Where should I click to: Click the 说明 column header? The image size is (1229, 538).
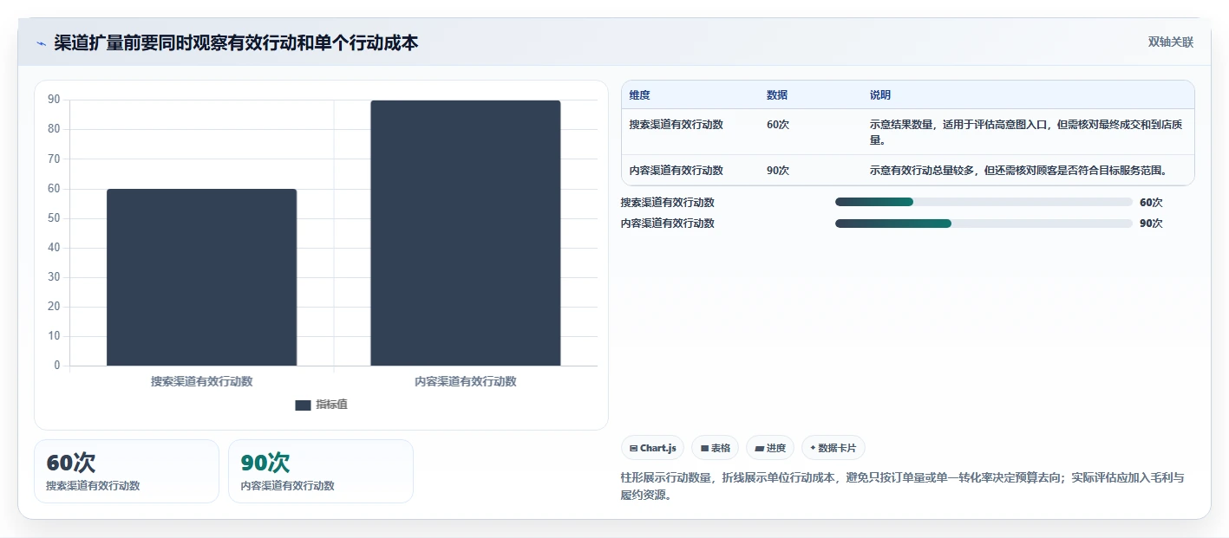point(880,95)
